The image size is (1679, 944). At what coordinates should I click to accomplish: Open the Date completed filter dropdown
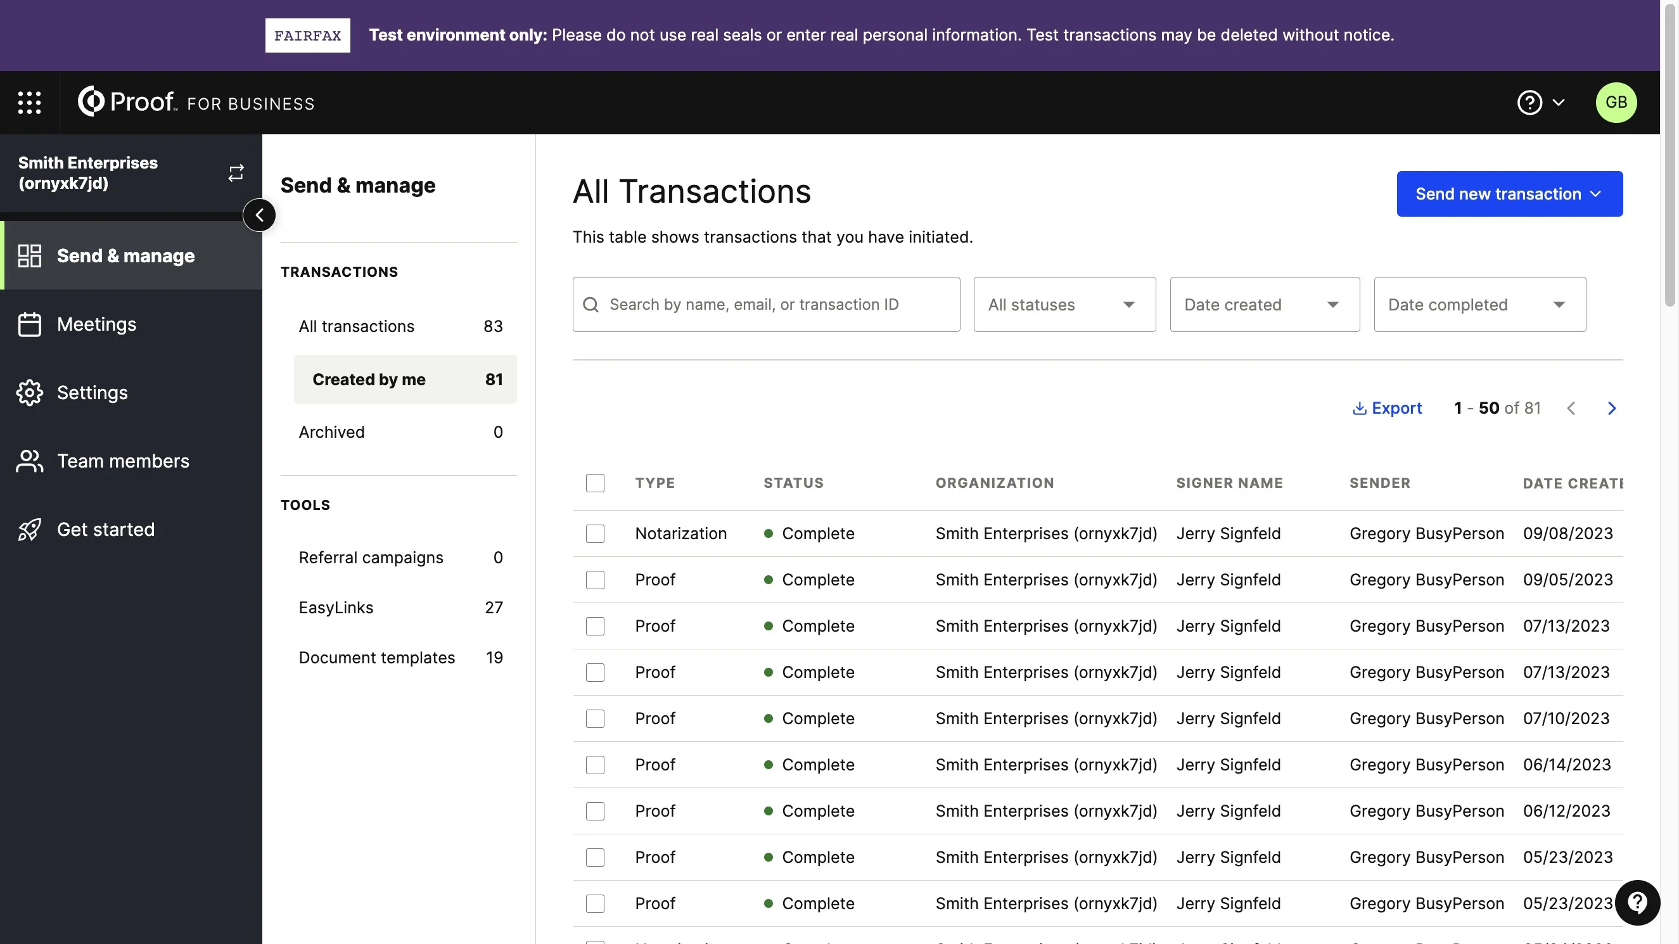[1479, 305]
